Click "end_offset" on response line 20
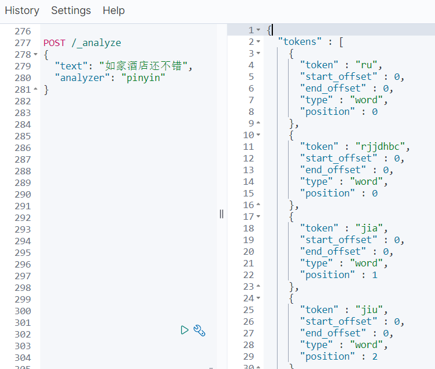The height and width of the screenshot is (369, 435). (x=333, y=251)
